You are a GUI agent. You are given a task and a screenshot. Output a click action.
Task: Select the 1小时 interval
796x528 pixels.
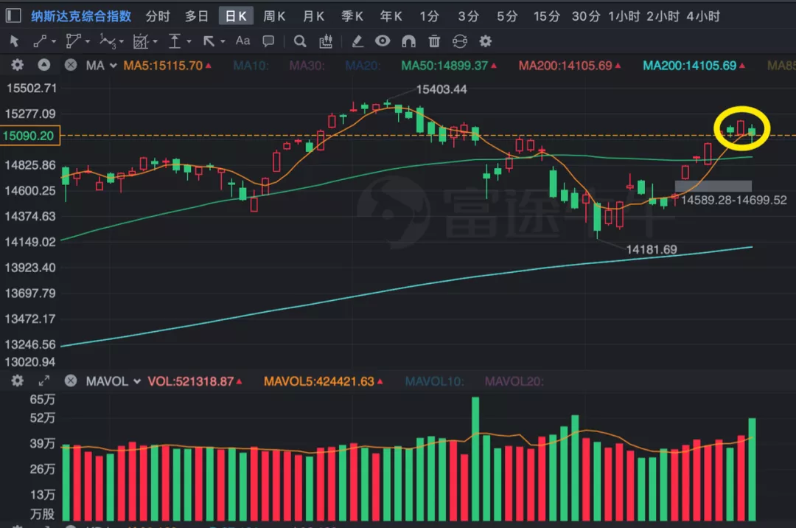click(624, 16)
